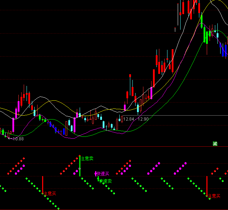Click the small magenta down arrow left of 快速卖

coord(95,174)
